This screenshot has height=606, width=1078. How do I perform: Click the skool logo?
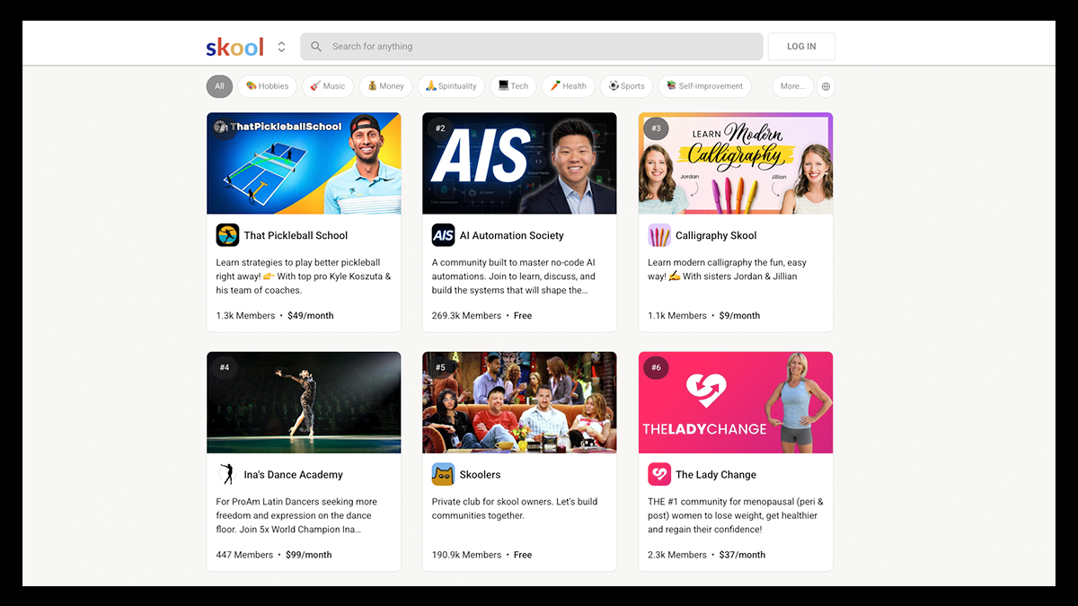tap(234, 47)
